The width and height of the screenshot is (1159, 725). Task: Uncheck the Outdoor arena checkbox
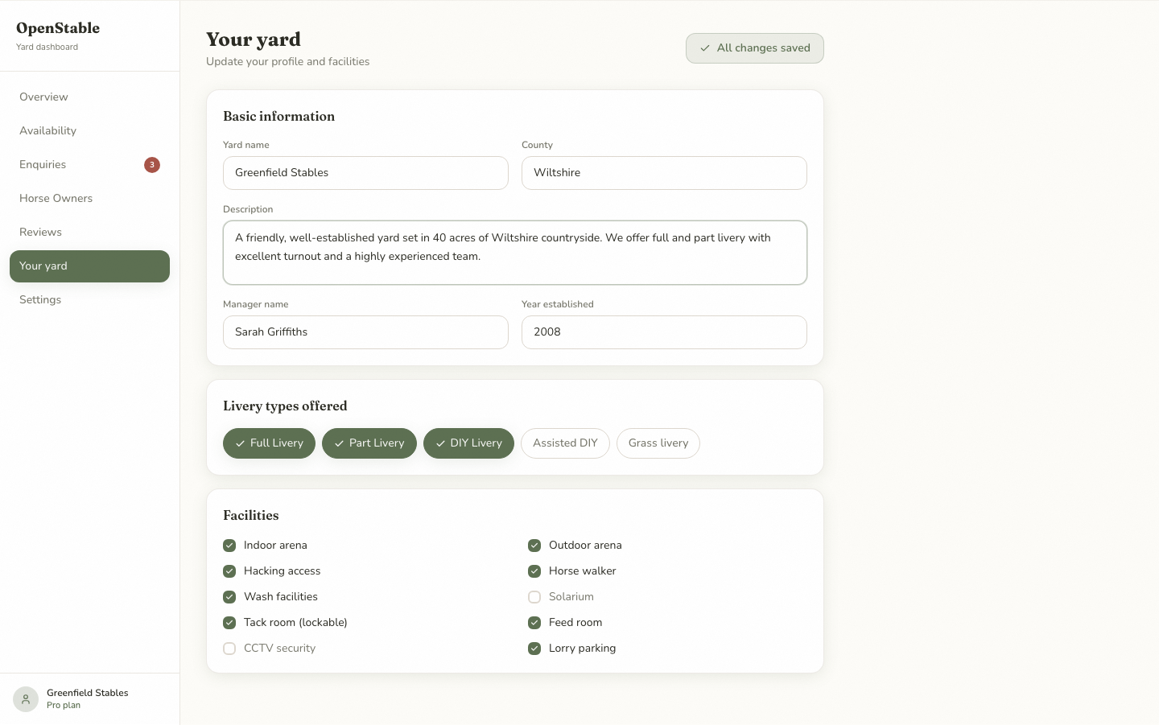click(x=534, y=546)
